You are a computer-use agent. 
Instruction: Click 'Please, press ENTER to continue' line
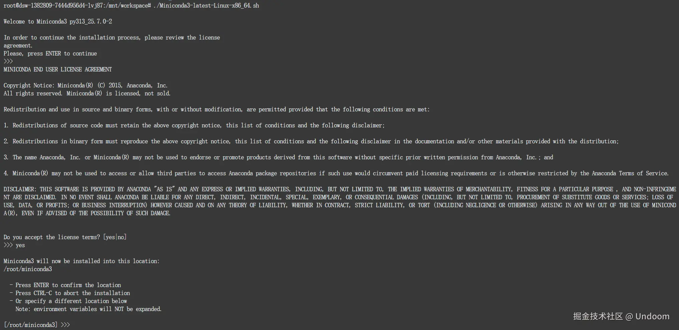click(x=50, y=54)
